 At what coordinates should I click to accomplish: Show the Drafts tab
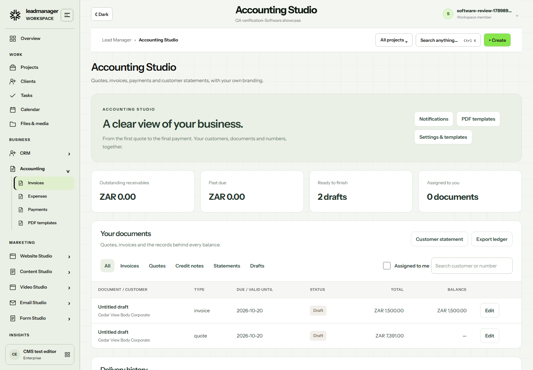257,266
